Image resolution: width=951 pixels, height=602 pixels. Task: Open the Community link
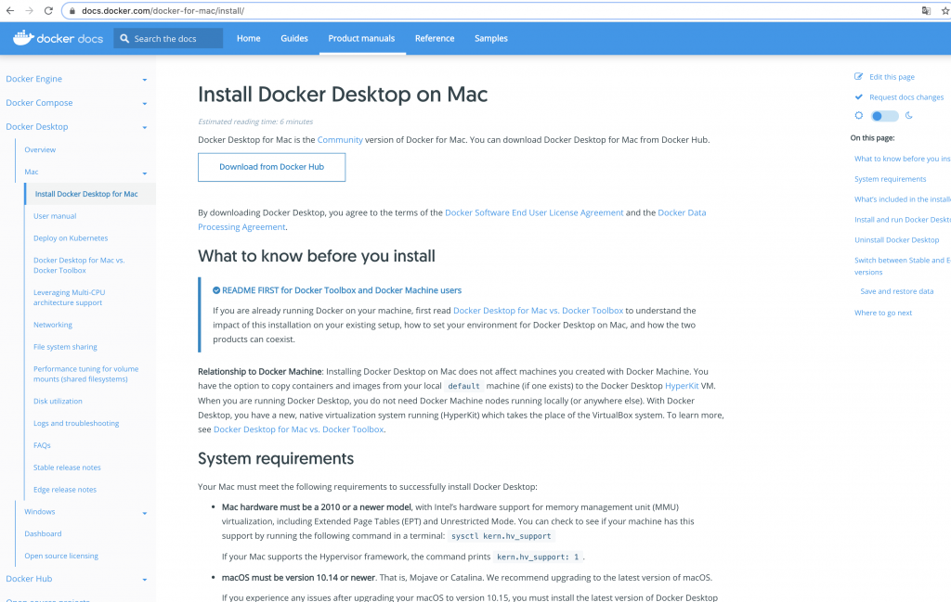[340, 139]
